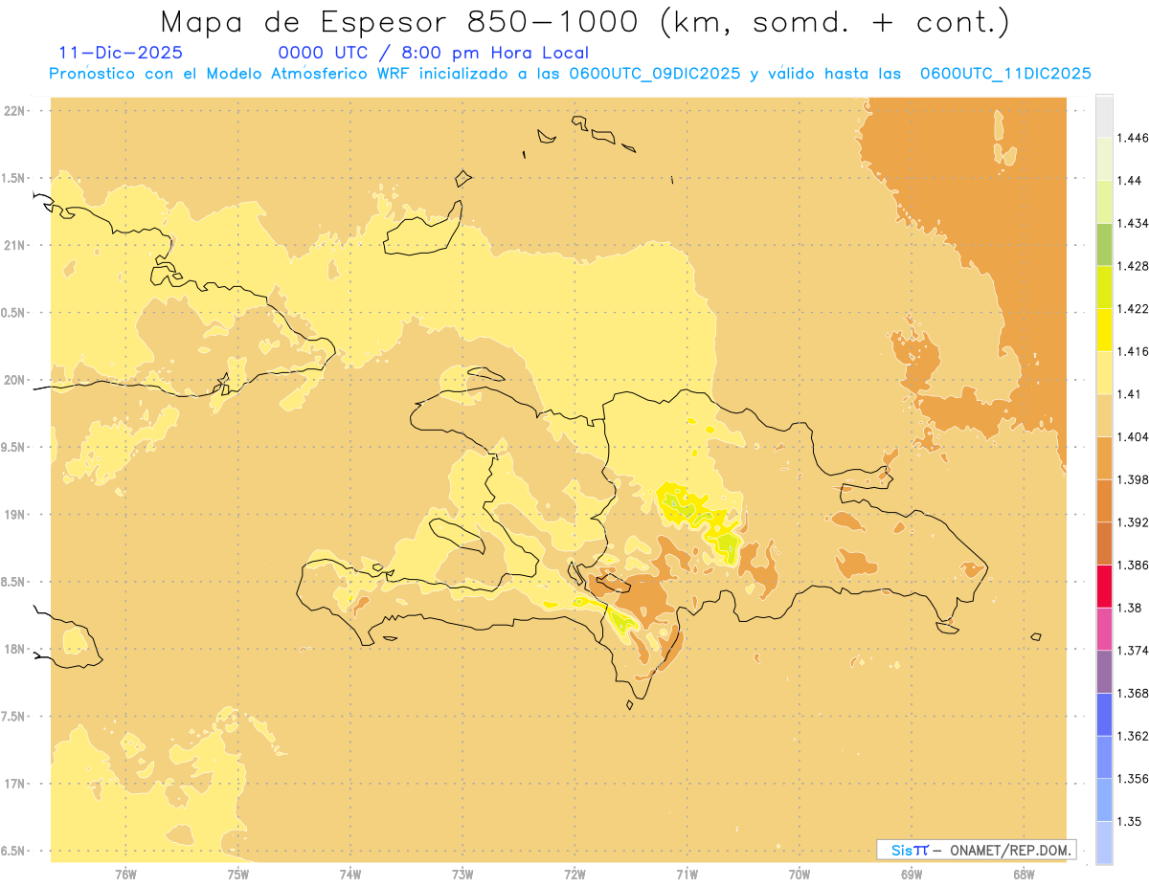Image resolution: width=1149 pixels, height=887 pixels.
Task: Click the 76W longitude label
Action: coord(125,875)
